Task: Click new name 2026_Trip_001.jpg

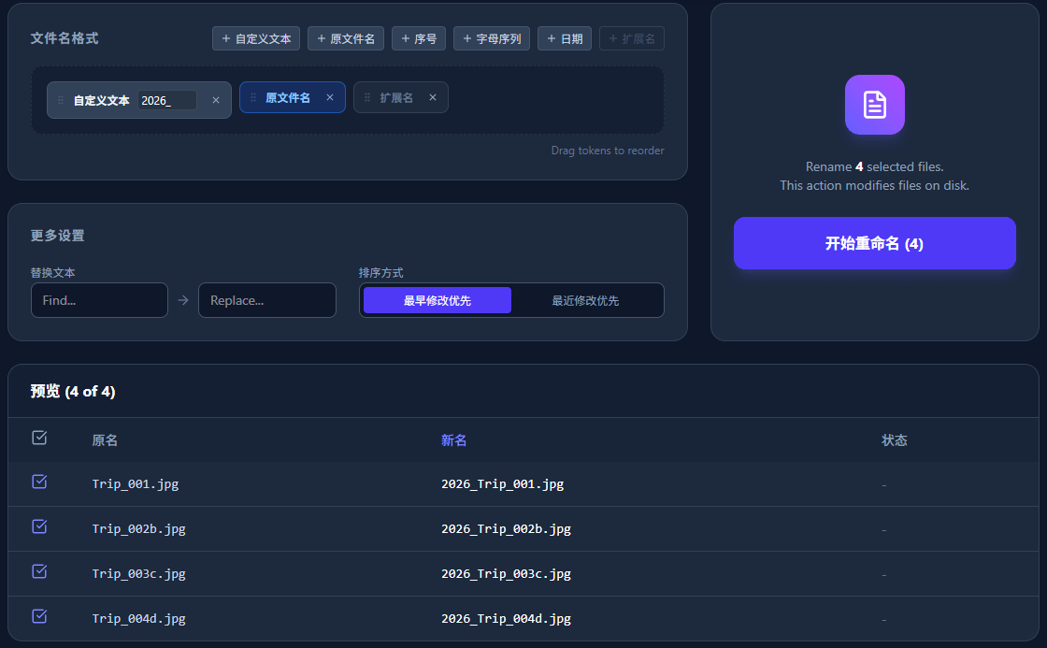Action: click(503, 484)
